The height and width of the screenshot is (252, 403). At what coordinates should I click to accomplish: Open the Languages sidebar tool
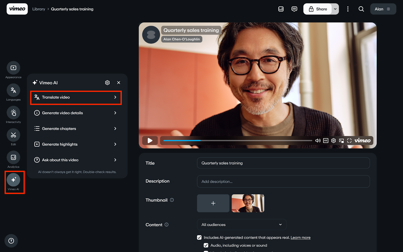(x=13, y=90)
